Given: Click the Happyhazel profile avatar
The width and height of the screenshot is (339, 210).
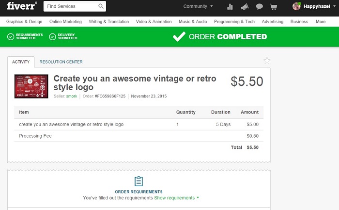Looking at the screenshot, I should pos(297,6).
